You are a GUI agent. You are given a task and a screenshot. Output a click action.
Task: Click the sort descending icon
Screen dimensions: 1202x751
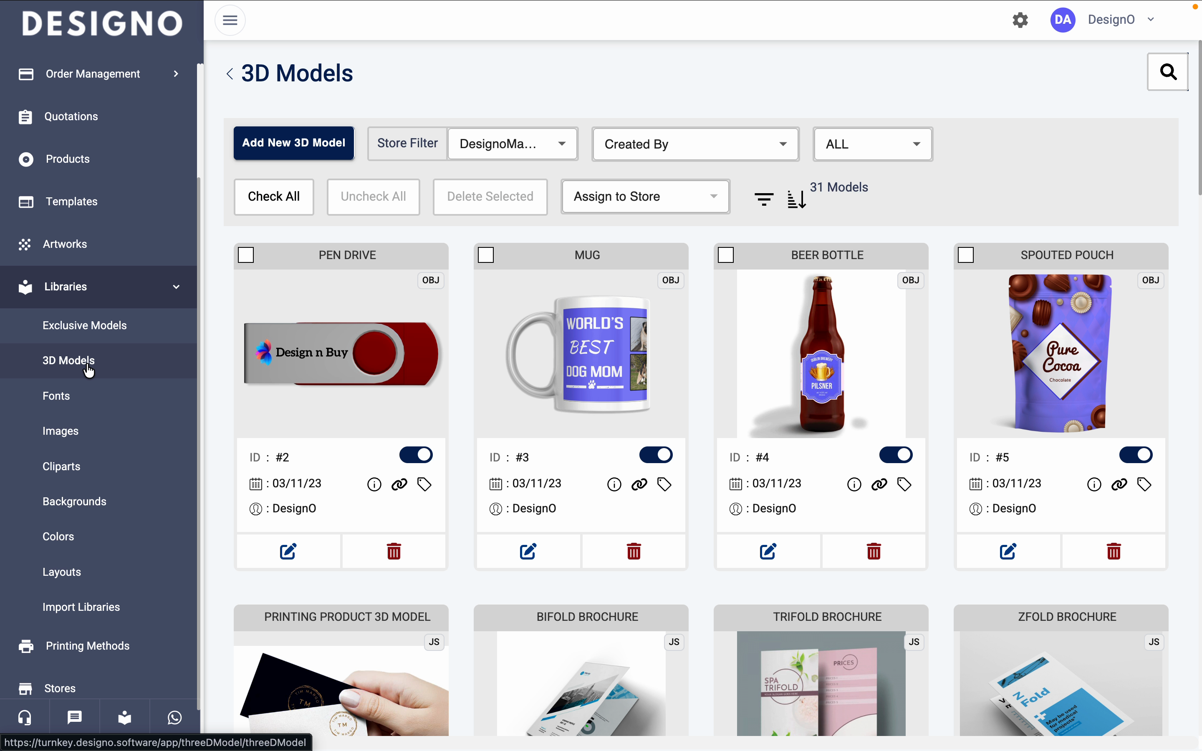pos(796,199)
